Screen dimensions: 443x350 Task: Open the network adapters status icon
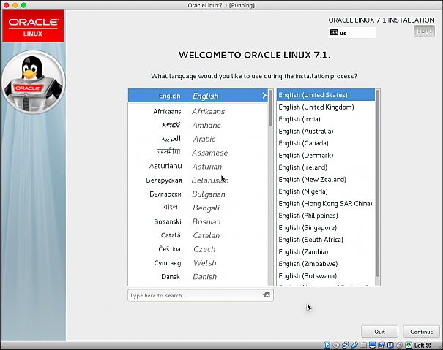pyautogui.click(x=345, y=345)
